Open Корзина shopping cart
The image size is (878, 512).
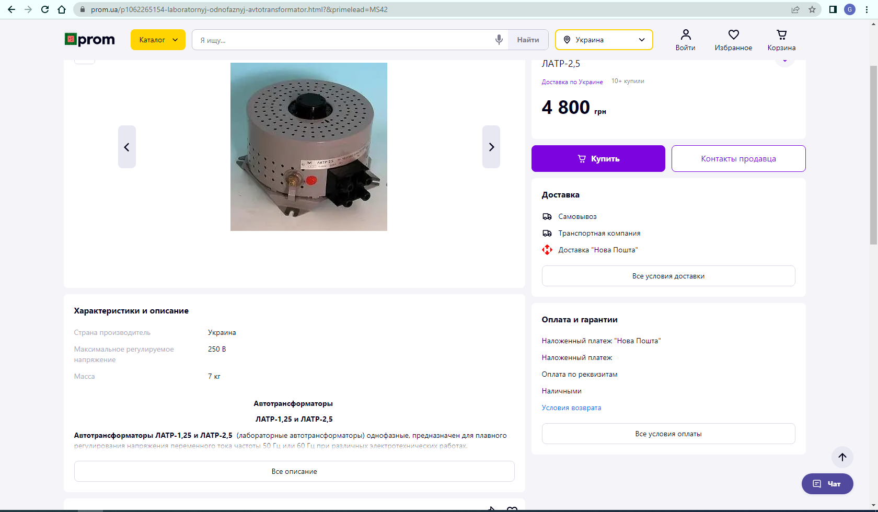click(781, 40)
